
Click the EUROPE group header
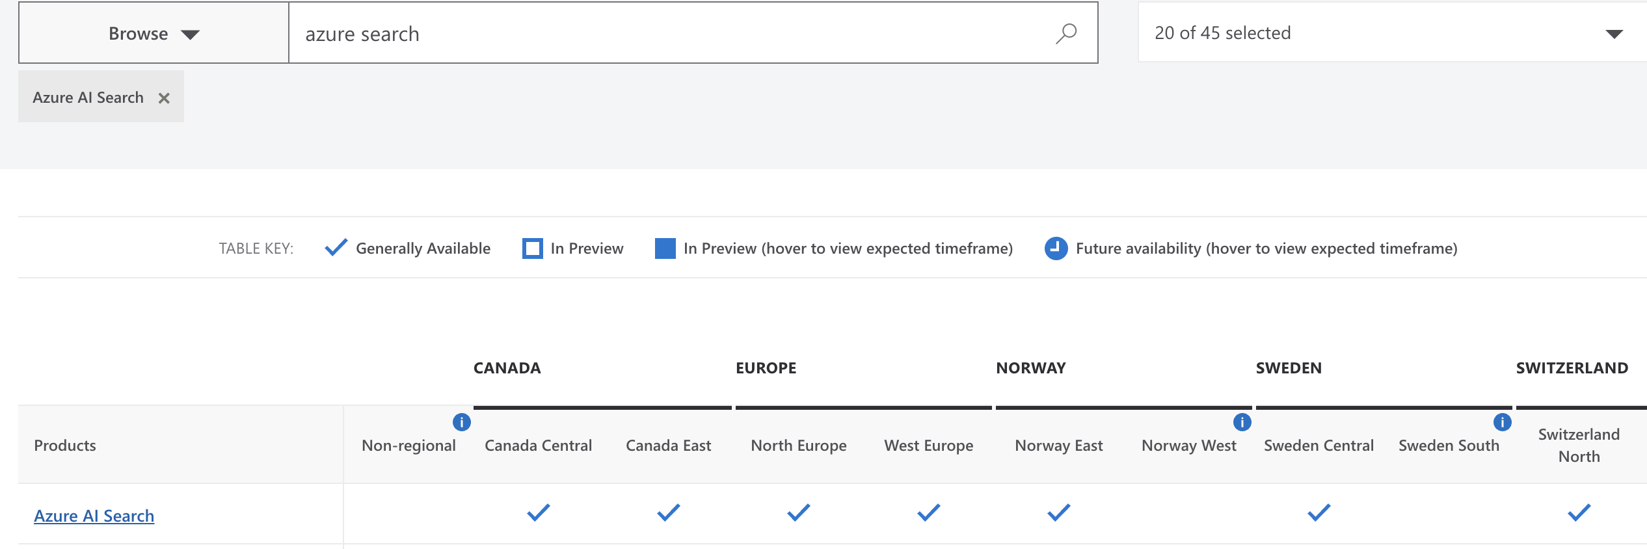click(x=766, y=368)
